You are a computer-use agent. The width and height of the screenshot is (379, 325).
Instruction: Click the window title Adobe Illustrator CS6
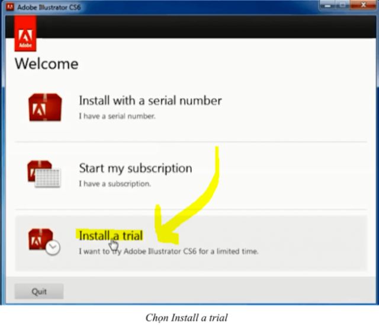[49, 7]
